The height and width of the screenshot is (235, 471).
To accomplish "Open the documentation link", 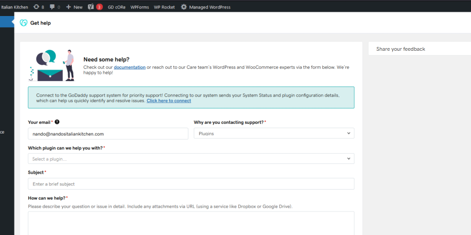I will coord(130,67).
